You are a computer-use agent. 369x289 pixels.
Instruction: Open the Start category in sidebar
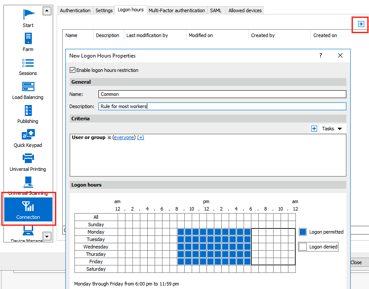pos(28,17)
